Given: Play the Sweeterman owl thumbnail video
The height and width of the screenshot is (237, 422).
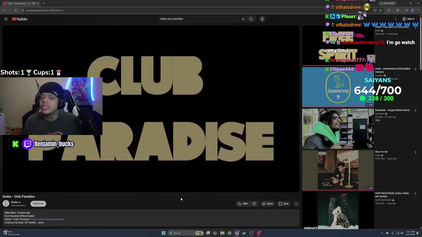Looking at the screenshot, I should (x=338, y=87).
